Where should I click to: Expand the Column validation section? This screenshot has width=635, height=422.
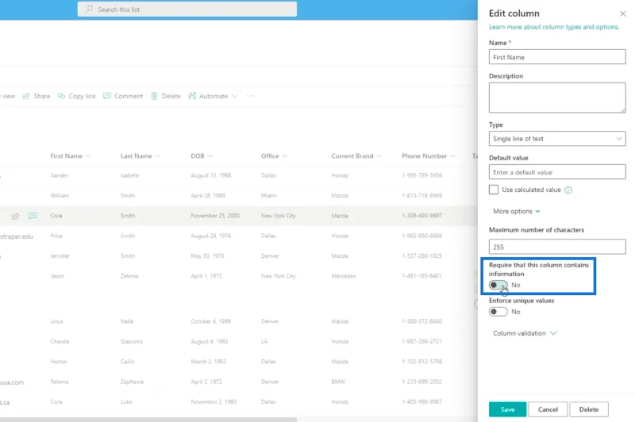tap(525, 333)
